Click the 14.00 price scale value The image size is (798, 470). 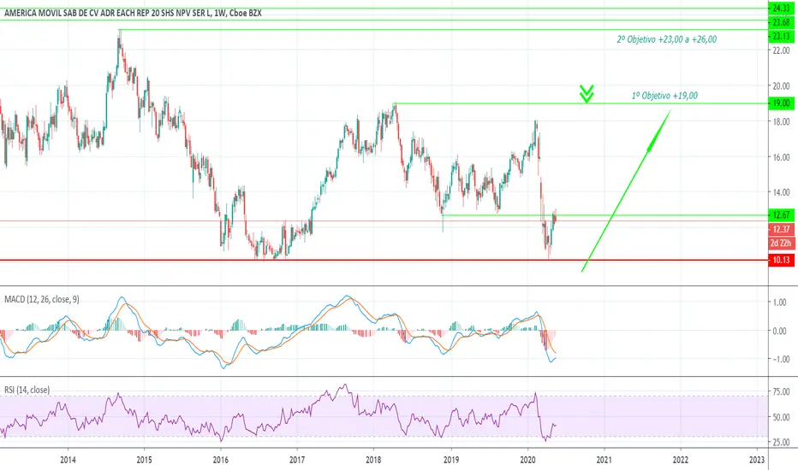pos(781,192)
